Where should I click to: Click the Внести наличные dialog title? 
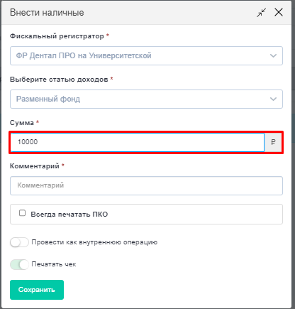tap(47, 13)
